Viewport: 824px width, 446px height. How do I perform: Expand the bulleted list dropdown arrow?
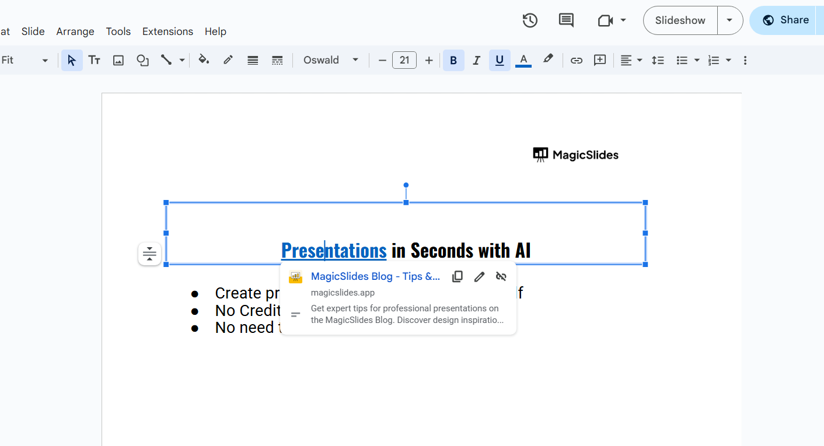(697, 60)
